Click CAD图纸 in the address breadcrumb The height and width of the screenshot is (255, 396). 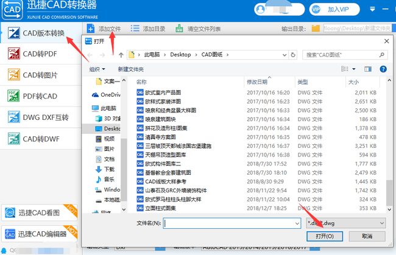[x=212, y=55]
